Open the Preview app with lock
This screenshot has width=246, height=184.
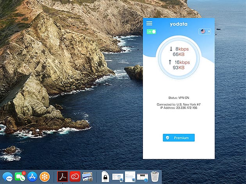tap(88, 177)
